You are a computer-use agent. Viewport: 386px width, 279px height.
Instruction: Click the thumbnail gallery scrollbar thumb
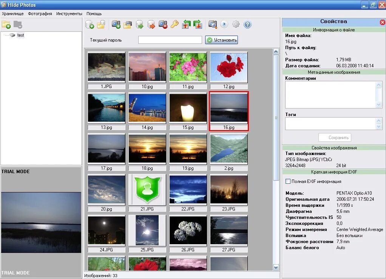pyautogui.click(x=276, y=118)
